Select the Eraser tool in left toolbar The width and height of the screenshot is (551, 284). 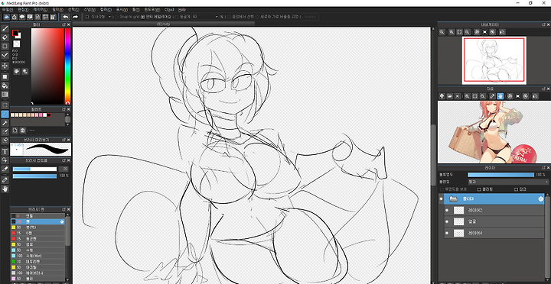coord(5,37)
